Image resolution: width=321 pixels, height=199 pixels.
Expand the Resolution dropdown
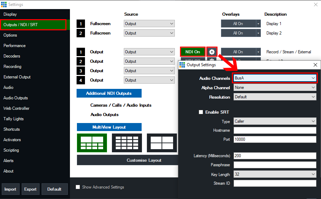(x=275, y=97)
